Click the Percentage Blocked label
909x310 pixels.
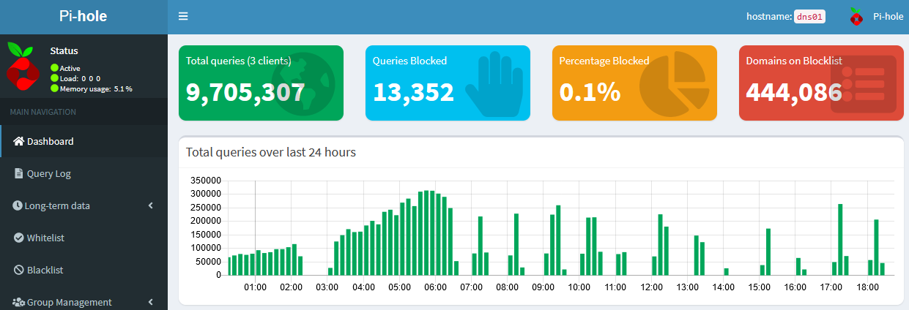pos(604,61)
